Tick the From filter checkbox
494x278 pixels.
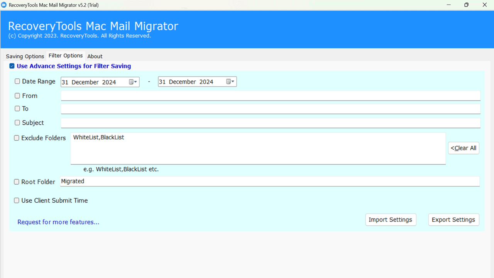(17, 95)
